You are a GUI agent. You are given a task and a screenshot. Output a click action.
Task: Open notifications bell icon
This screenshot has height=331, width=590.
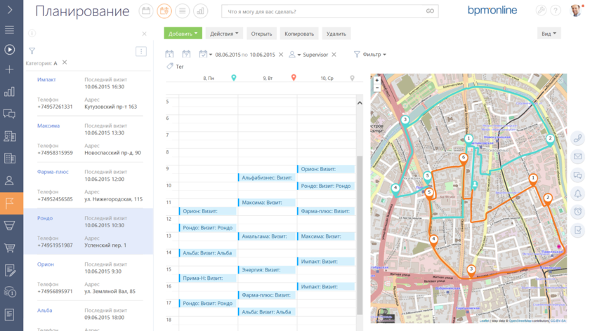pyautogui.click(x=578, y=193)
